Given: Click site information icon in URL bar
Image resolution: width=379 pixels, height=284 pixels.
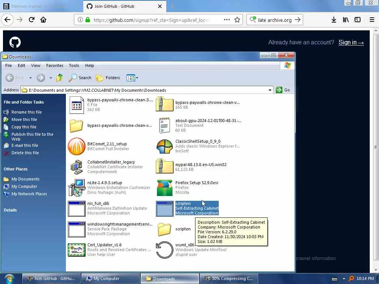Looking at the screenshot, I should [x=80, y=20].
